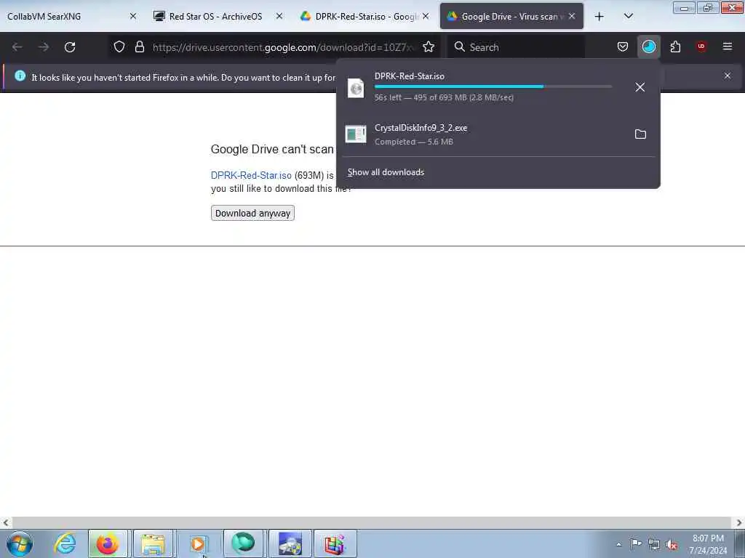The height and width of the screenshot is (558, 745).
Task: Click the 'Completed — 5.6 MB' status text
Action: [414, 142]
